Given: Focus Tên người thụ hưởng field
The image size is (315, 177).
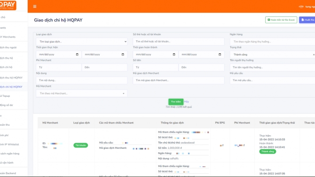Looking at the screenshot, I should tap(272, 68).
